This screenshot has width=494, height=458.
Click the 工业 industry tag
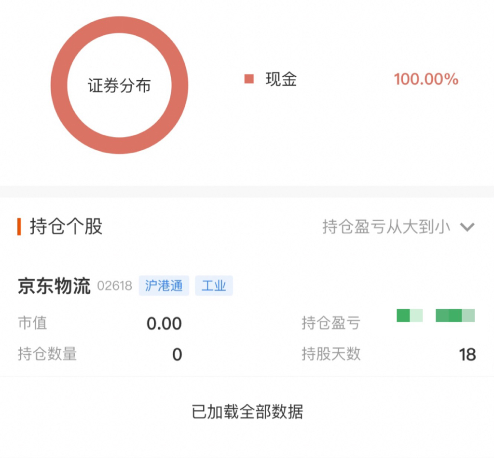214,286
